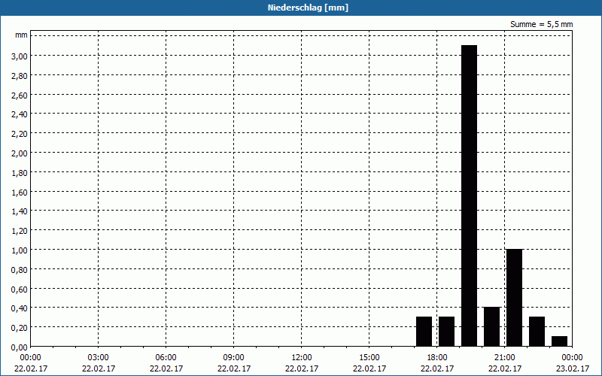Select the 0,30 mm bar between 18:00 and 19:00
This screenshot has height=376, width=602.
pos(446,332)
